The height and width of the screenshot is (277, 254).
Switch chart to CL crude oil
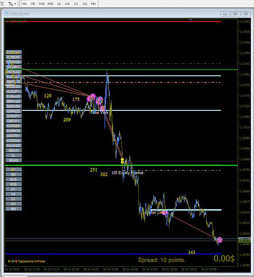[x=14, y=156]
